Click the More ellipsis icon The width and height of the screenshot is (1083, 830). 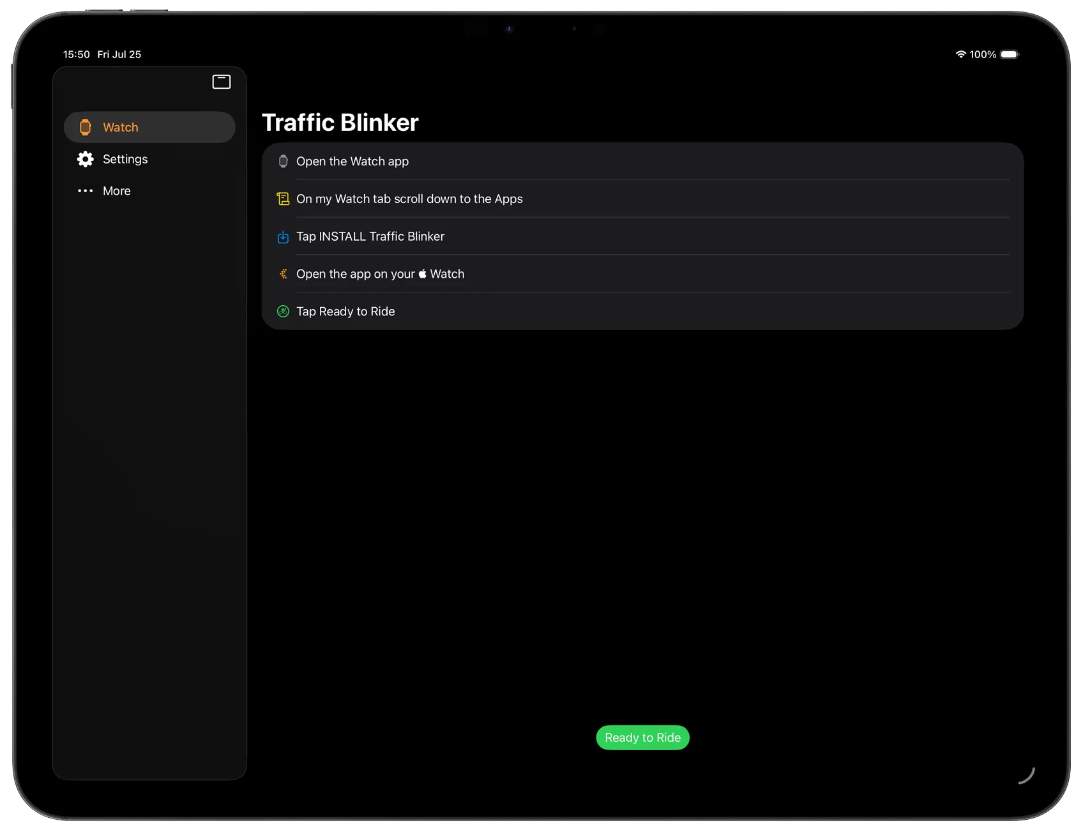pos(85,191)
